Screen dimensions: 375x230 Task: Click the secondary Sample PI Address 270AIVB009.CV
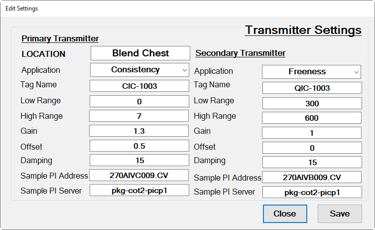[312, 177]
